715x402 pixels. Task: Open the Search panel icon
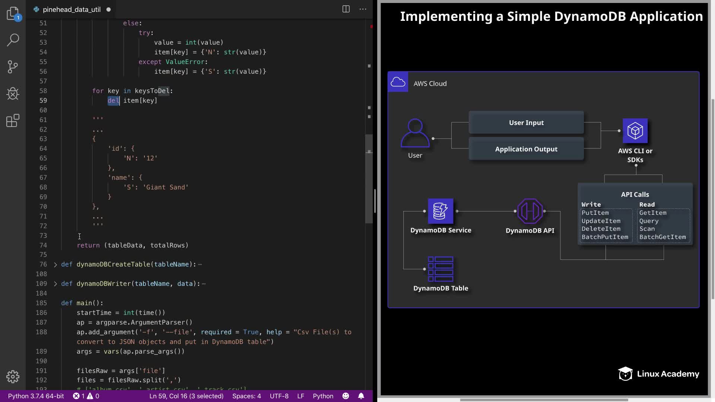tap(13, 40)
